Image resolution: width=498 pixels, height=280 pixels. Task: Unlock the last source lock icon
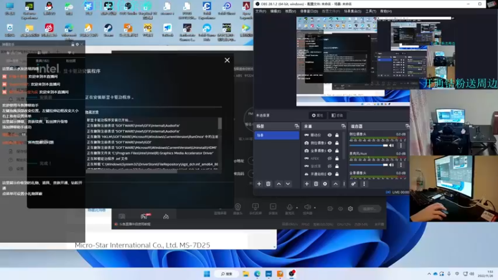point(337,174)
